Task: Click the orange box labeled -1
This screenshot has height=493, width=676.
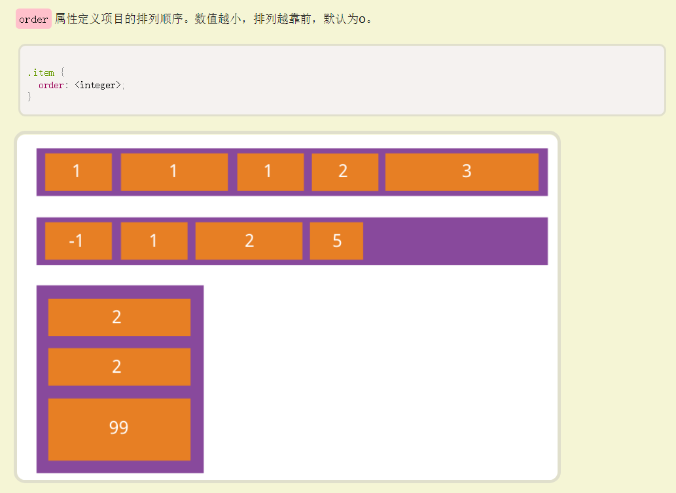Action: 79,241
